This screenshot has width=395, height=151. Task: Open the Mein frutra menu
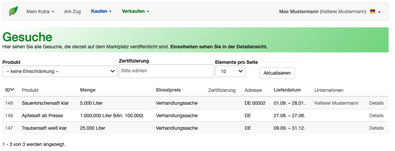pos(40,11)
